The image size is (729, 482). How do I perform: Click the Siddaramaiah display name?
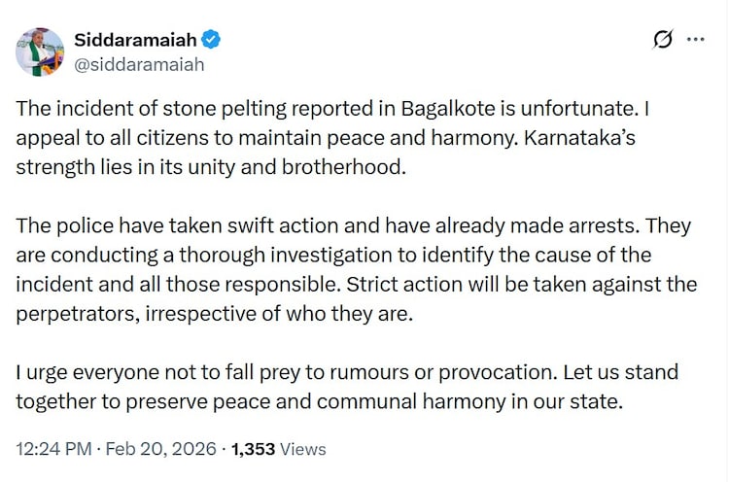pos(135,40)
